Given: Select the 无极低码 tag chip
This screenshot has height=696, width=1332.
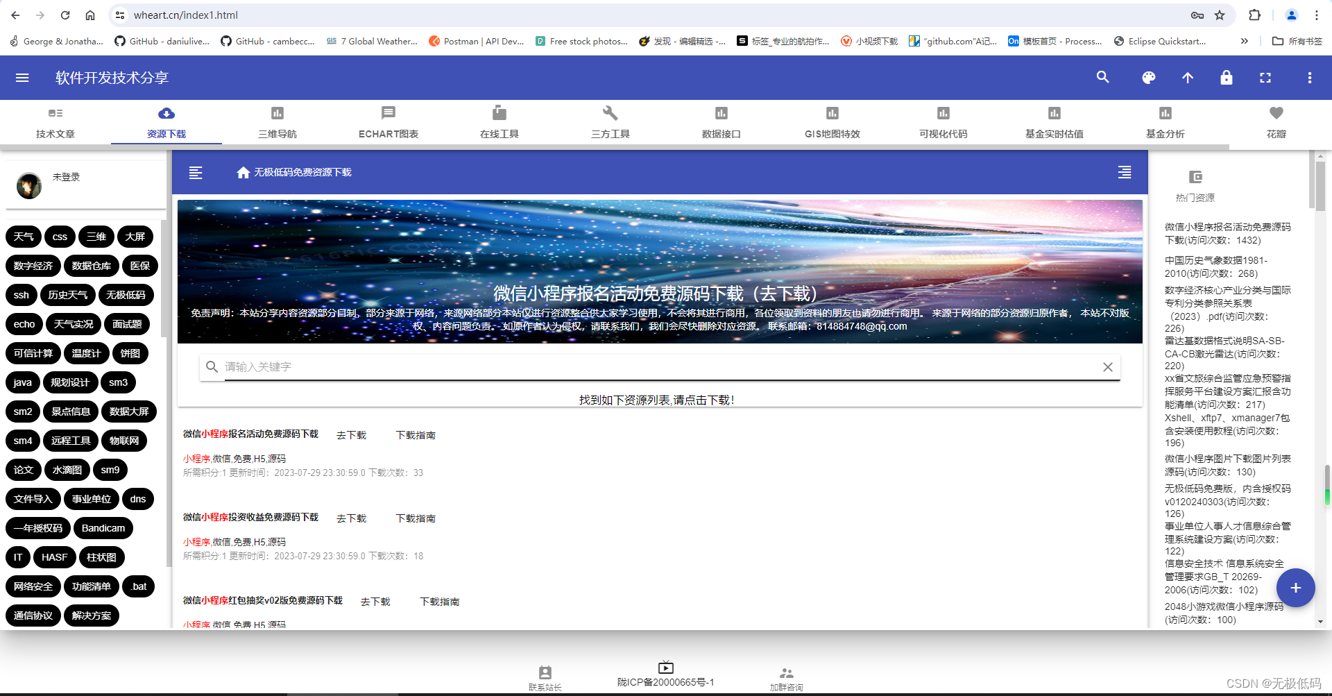Looking at the screenshot, I should pyautogui.click(x=126, y=295).
